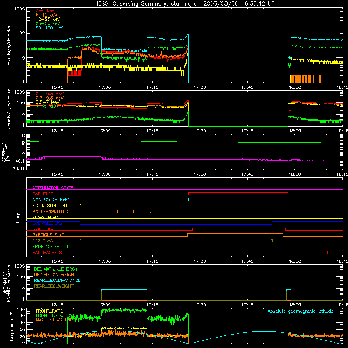Viewport: 348px width, 348px height.
Task: Click the A0.01 tick label on GOES plot
Action: (x=18, y=168)
